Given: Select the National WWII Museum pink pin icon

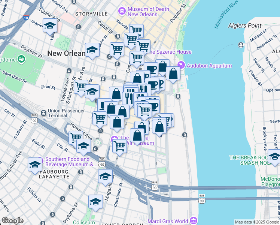Looking at the screenshot, I should click(114, 139).
